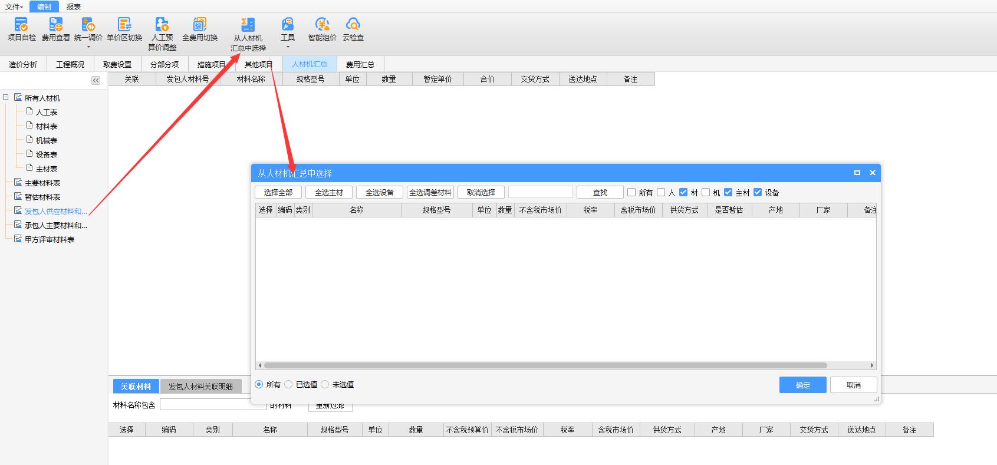Select 设备表 in the tree
997x465 pixels.
coord(47,154)
